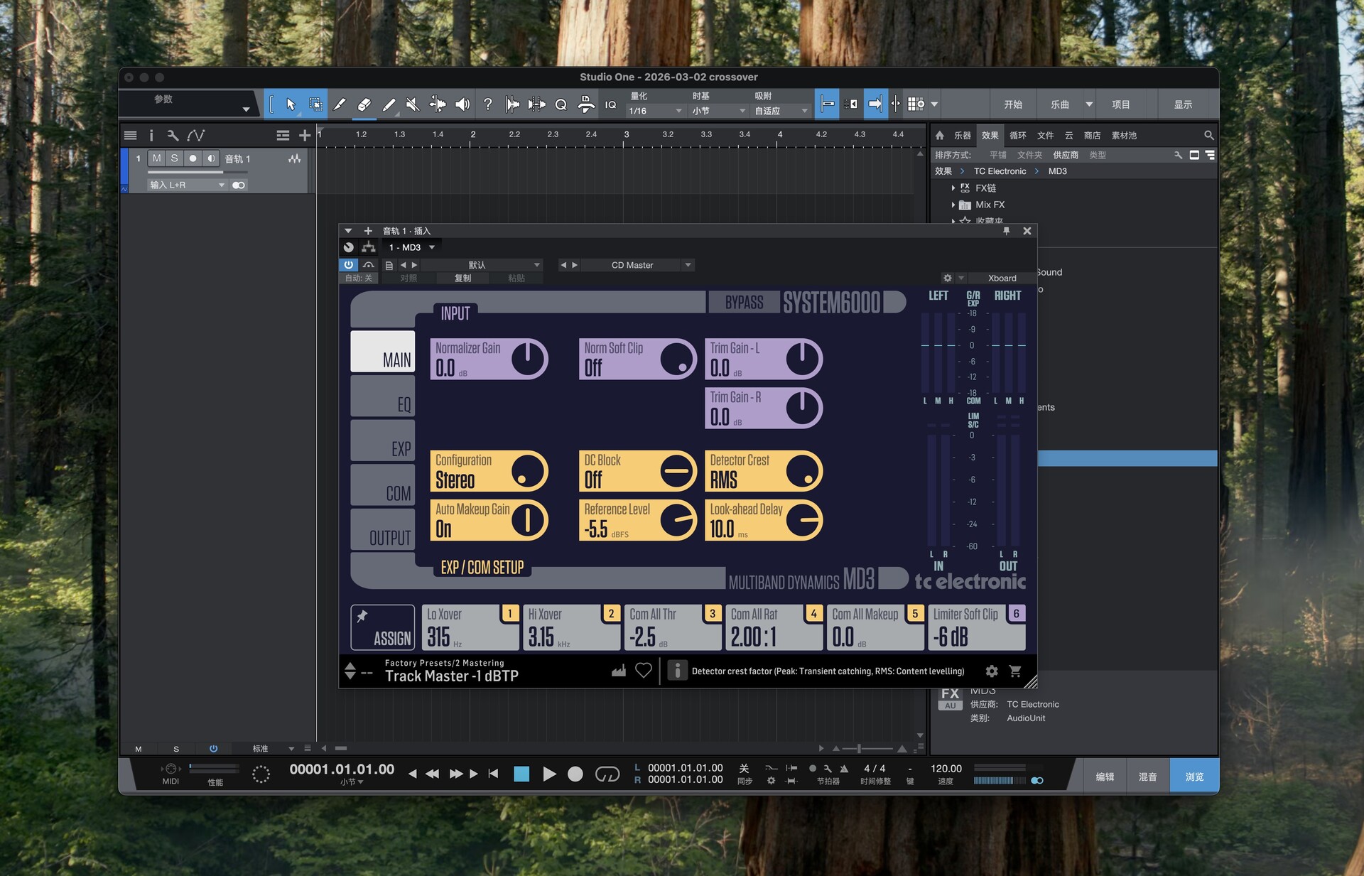
Task: Open the loop playback icon in transport
Action: point(609,774)
